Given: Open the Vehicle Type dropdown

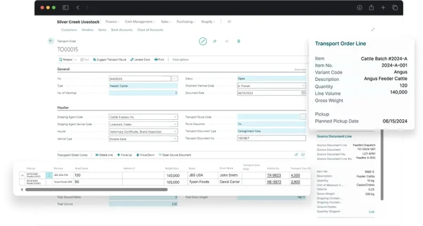Looking at the screenshot, I should point(175,139).
